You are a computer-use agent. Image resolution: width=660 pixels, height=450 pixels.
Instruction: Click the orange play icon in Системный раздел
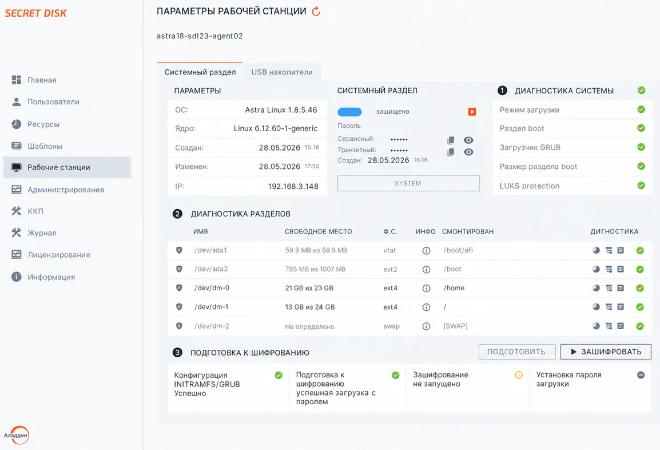(x=472, y=112)
